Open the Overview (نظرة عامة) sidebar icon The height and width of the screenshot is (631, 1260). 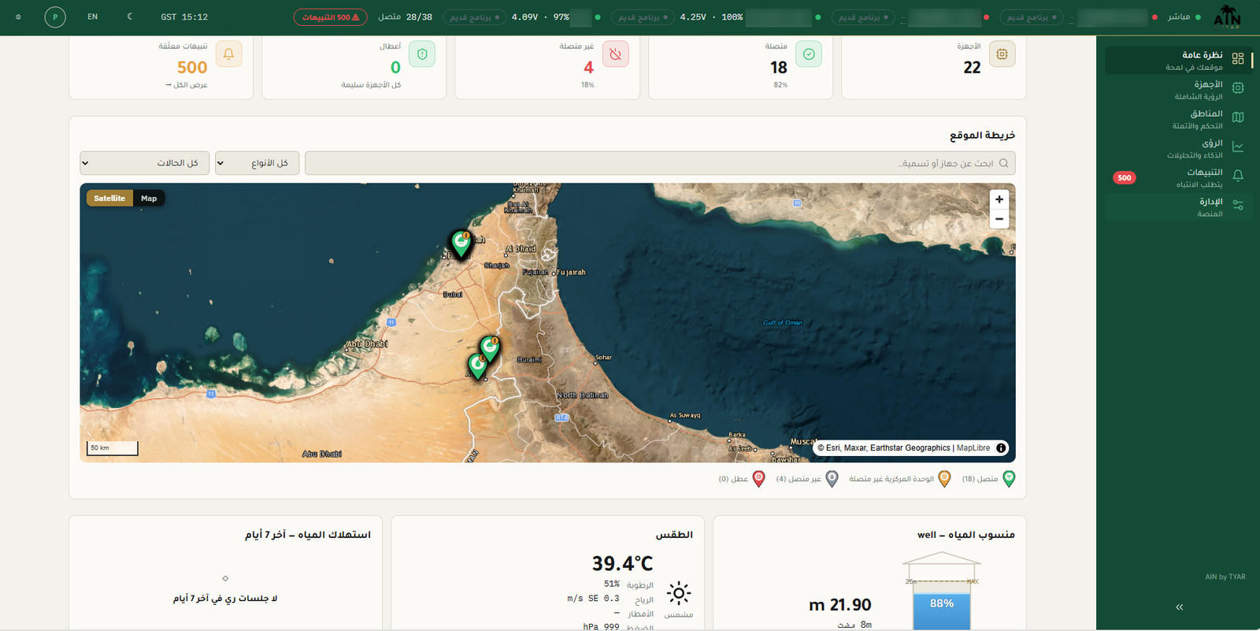[1238, 59]
